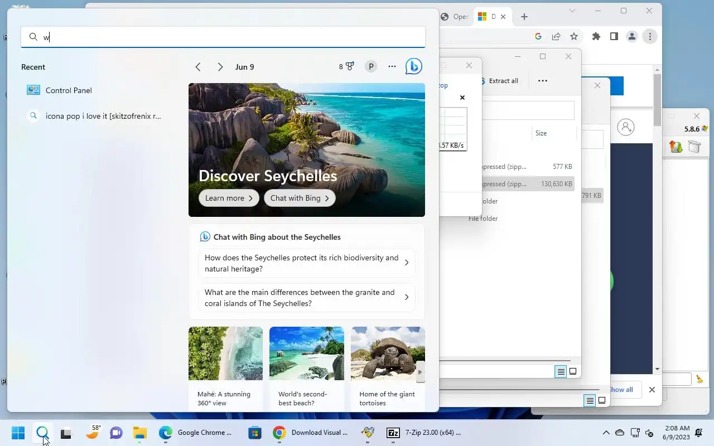
Task: Open Task View on the taskbar
Action: [x=66, y=433]
